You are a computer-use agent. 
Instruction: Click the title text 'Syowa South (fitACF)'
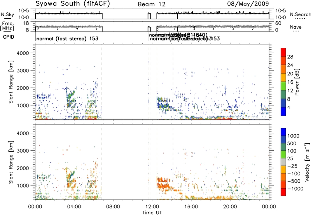73,4
